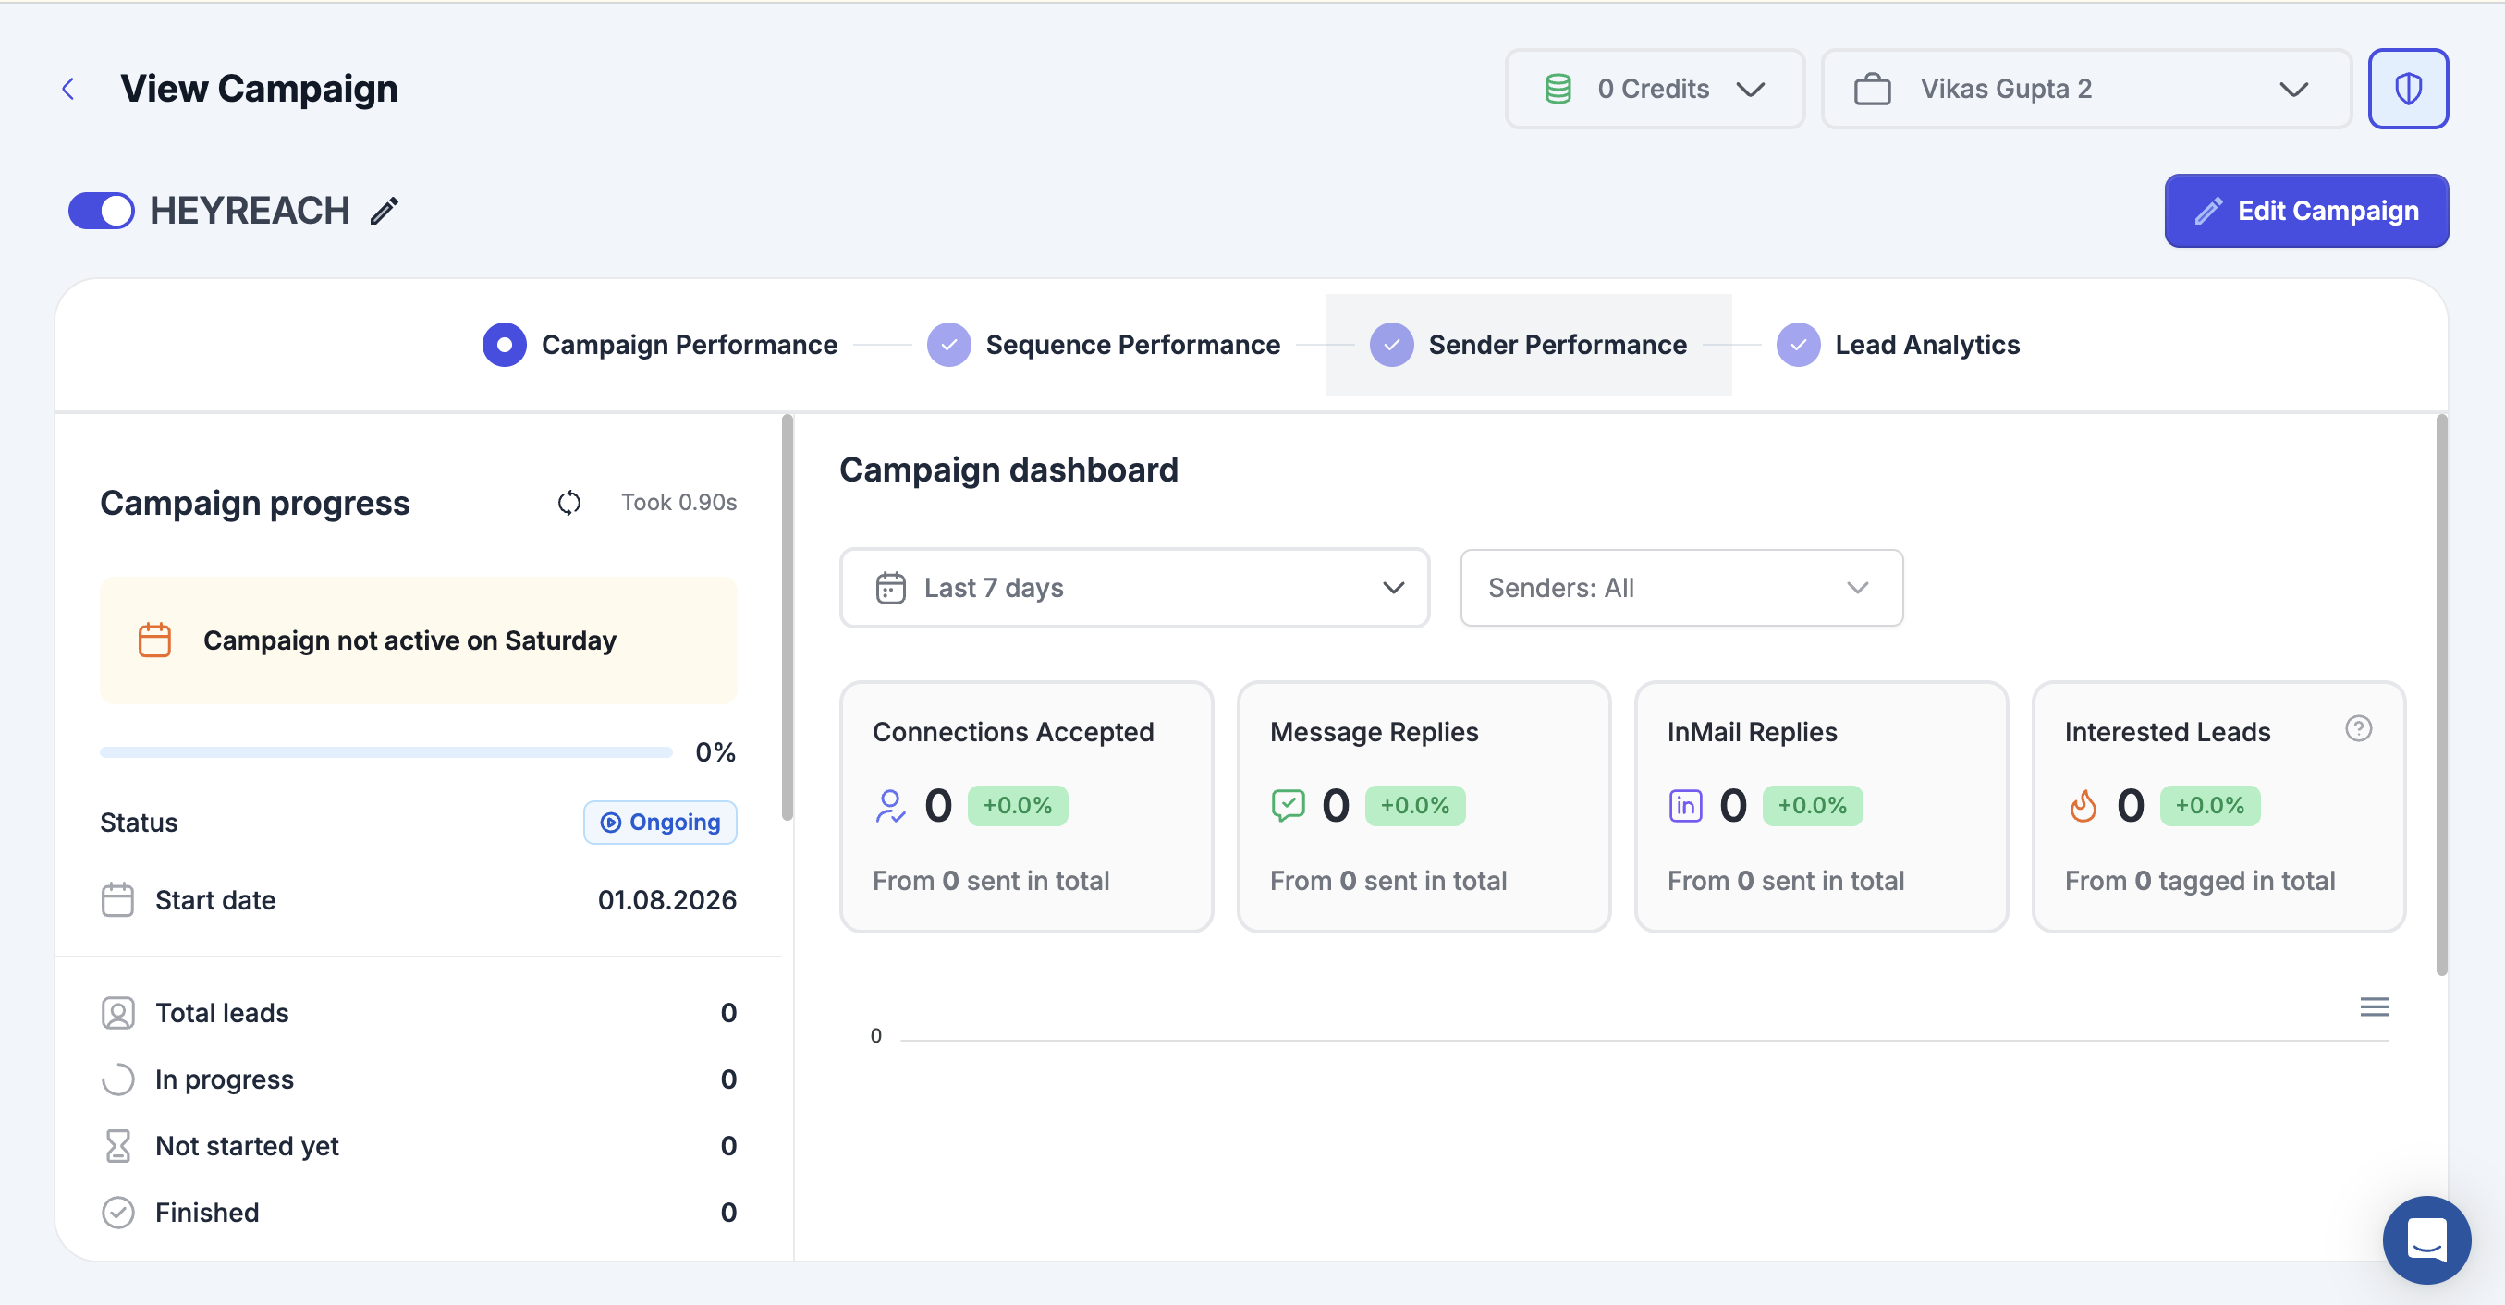The height and width of the screenshot is (1305, 2505).
Task: Open the 0 Credits dropdown
Action: (1654, 90)
